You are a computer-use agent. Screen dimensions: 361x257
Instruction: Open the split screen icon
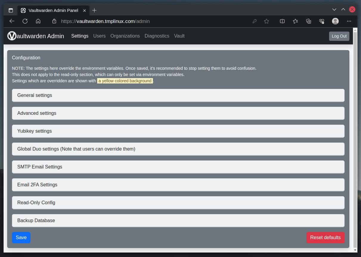click(x=282, y=21)
